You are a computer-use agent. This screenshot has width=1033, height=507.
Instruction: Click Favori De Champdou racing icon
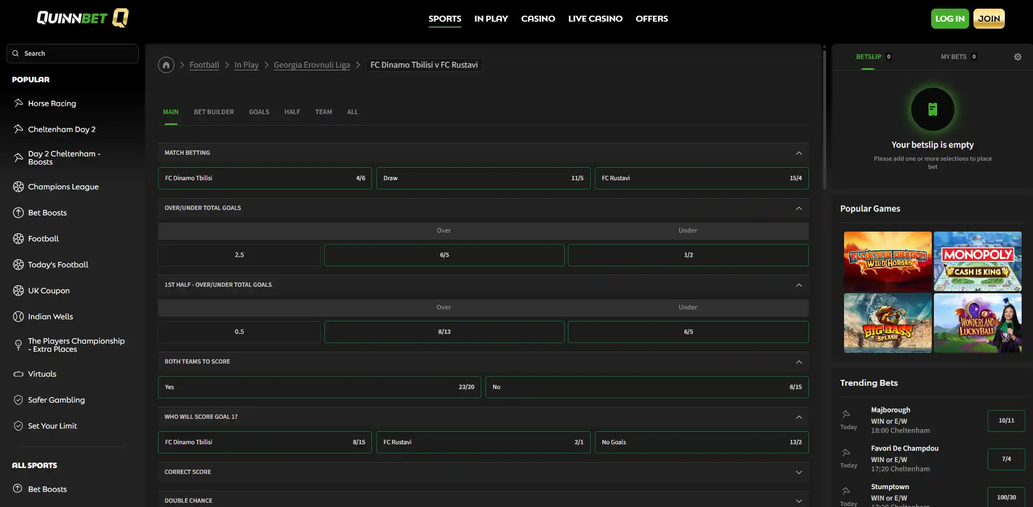click(x=846, y=452)
